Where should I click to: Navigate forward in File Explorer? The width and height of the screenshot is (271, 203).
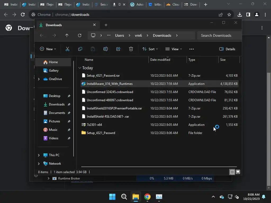[x=54, y=35]
